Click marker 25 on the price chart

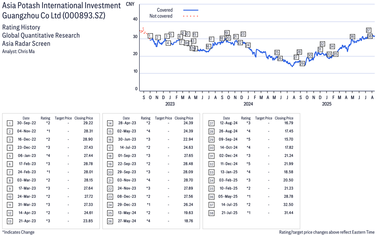pos(277,53)
